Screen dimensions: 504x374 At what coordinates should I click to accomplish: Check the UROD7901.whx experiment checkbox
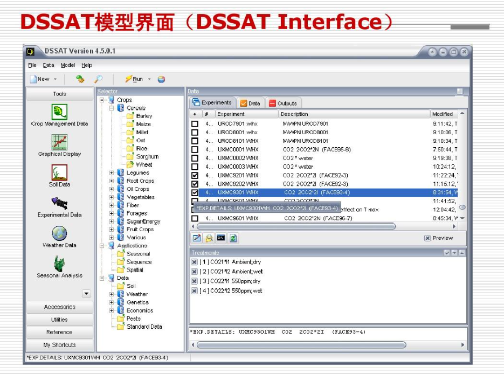tap(195, 124)
